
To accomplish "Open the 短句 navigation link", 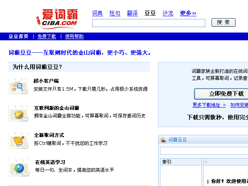I will [x=115, y=13].
